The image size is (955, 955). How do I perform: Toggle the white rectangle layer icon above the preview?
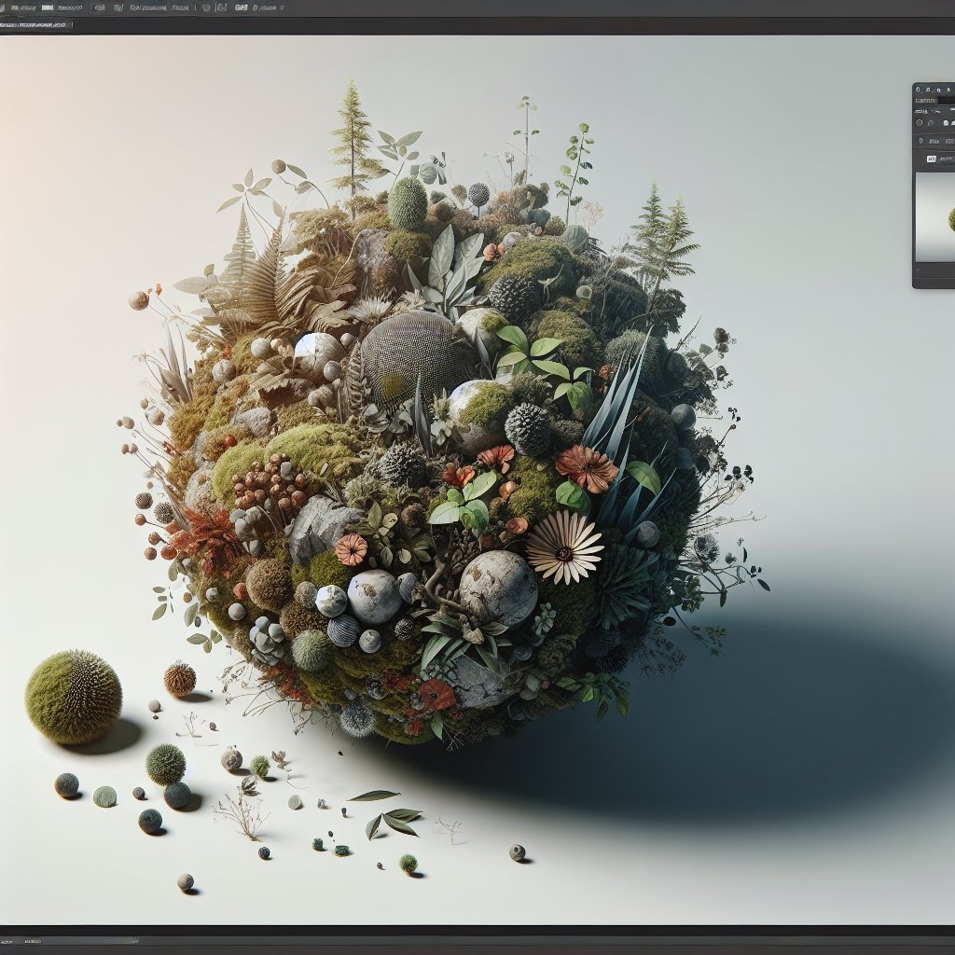point(931,159)
